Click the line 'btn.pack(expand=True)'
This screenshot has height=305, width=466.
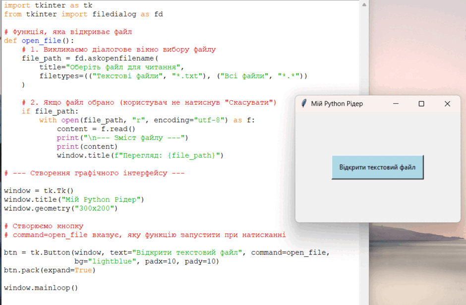coord(50,270)
